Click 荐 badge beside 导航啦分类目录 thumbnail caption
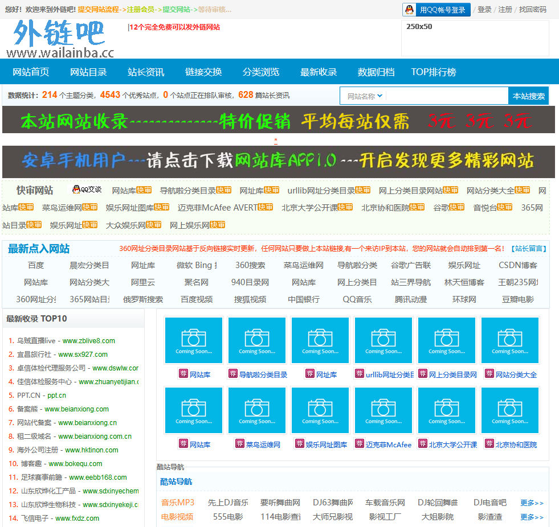The image size is (559, 527). pos(233,373)
